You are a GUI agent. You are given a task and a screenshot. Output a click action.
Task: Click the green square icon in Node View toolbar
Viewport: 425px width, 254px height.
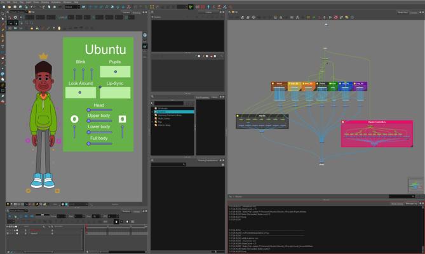(x=314, y=17)
